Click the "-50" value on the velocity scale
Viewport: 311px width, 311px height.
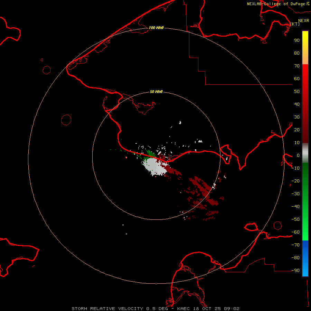click(x=295, y=219)
